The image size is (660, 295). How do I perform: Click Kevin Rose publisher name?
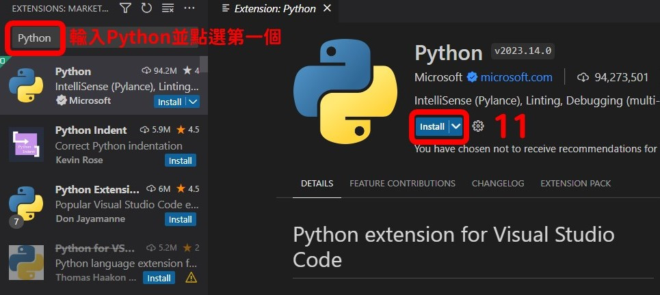point(79,160)
